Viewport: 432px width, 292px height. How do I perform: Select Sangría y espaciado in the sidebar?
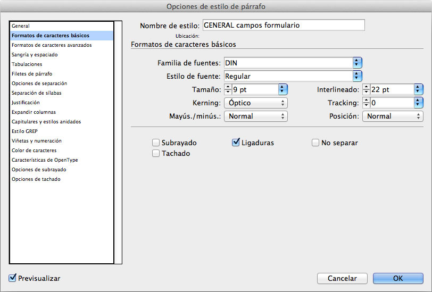click(x=35, y=55)
